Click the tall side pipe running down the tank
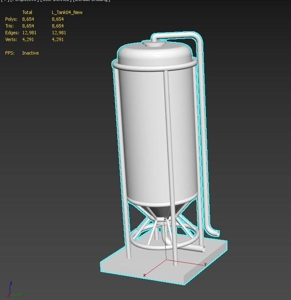Image resolution: width=291 pixels, height=300 pixels. coord(203,134)
